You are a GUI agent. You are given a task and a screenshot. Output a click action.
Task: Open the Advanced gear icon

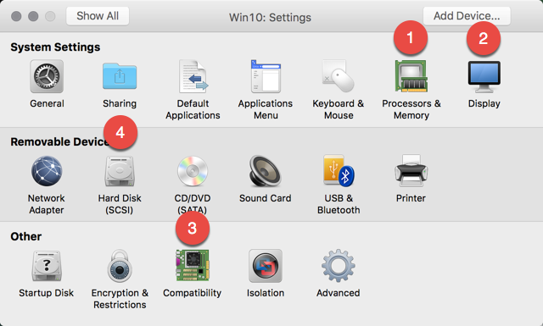(x=339, y=266)
